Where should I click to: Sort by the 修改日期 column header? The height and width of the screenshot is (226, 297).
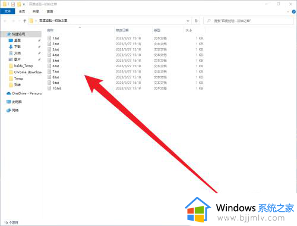(x=122, y=30)
